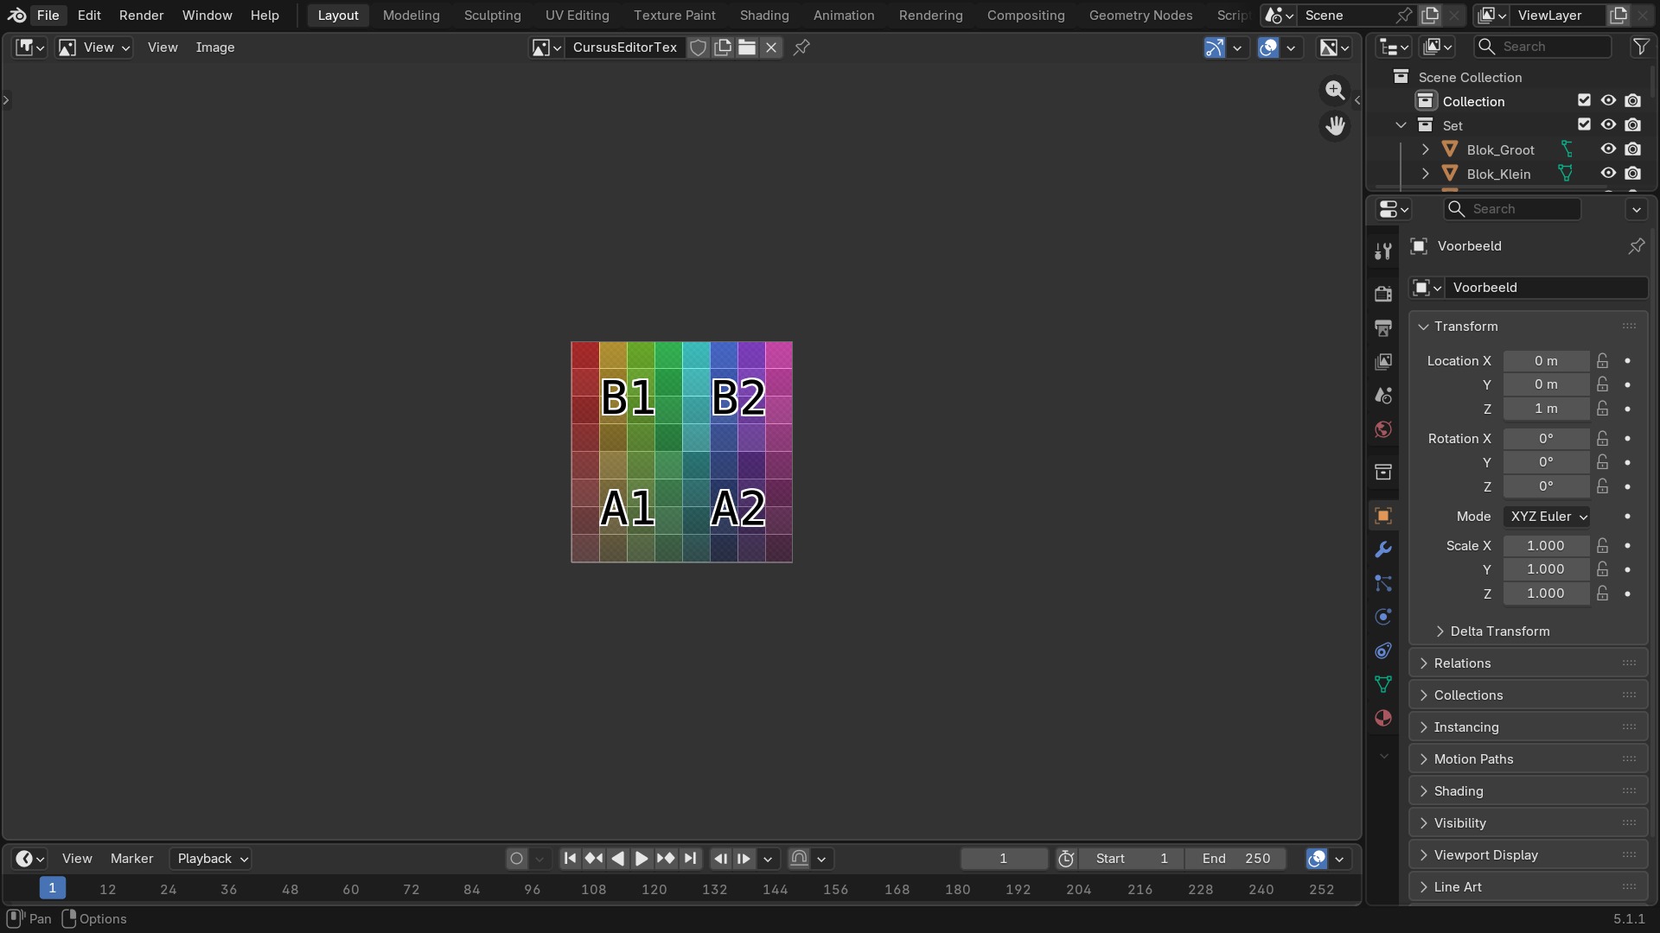Viewport: 1660px width, 933px height.
Task: Toggle Set collection exclude checkbox
Action: point(1584,125)
